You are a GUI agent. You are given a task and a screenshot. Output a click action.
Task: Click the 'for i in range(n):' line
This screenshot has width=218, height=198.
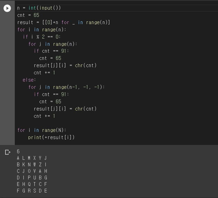42,30
